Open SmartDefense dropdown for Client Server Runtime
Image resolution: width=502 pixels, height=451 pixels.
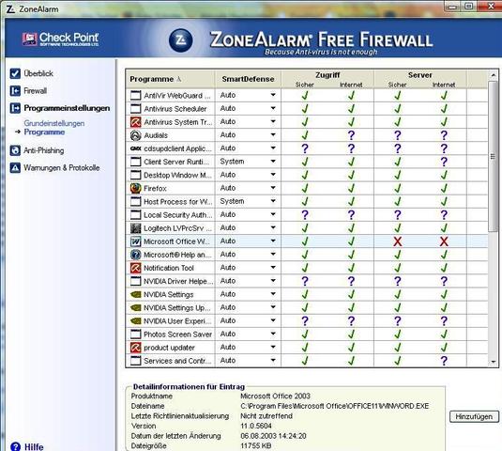[x=273, y=162]
